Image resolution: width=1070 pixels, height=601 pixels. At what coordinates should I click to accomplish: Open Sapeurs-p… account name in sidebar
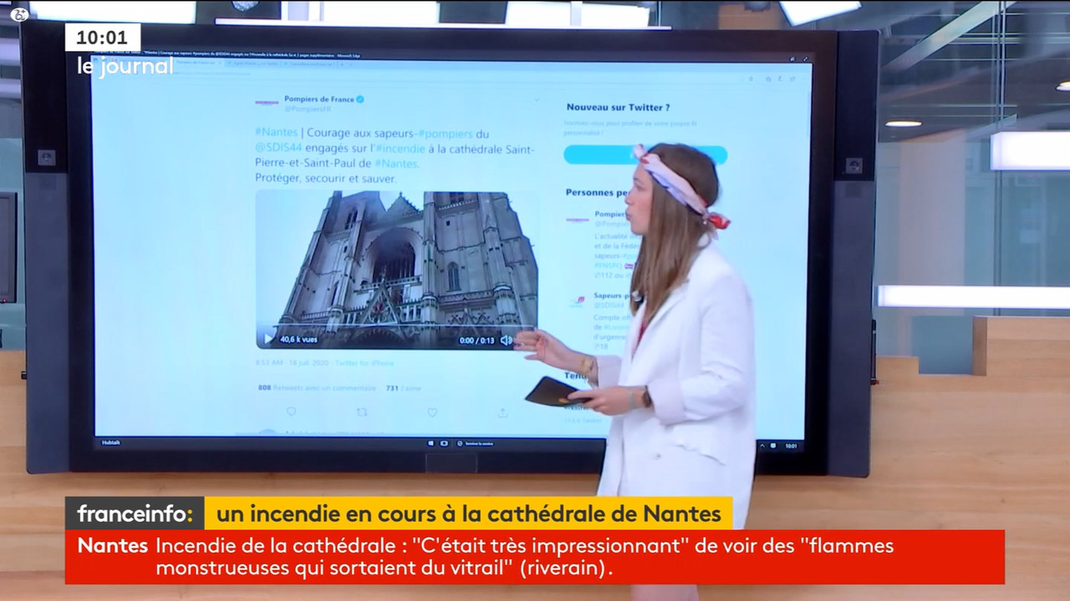(x=612, y=295)
